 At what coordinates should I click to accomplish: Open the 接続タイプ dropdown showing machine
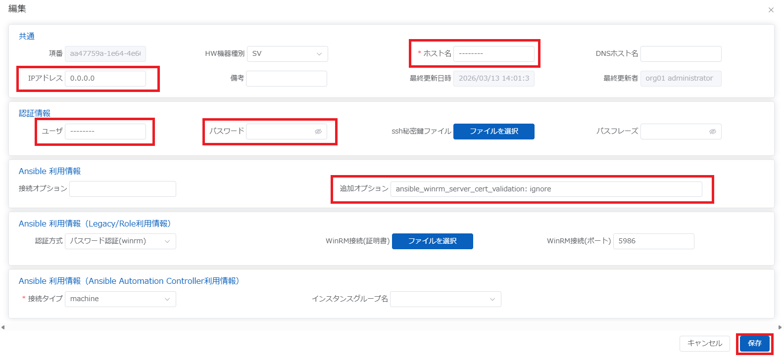coord(120,299)
